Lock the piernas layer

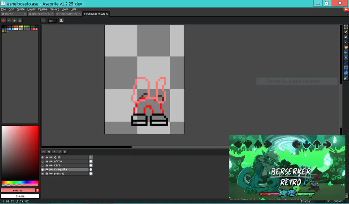click(47, 173)
